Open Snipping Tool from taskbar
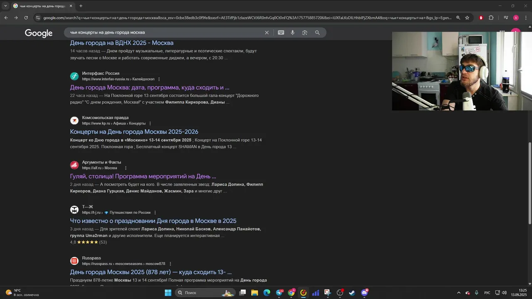532x299 pixels. [328, 293]
